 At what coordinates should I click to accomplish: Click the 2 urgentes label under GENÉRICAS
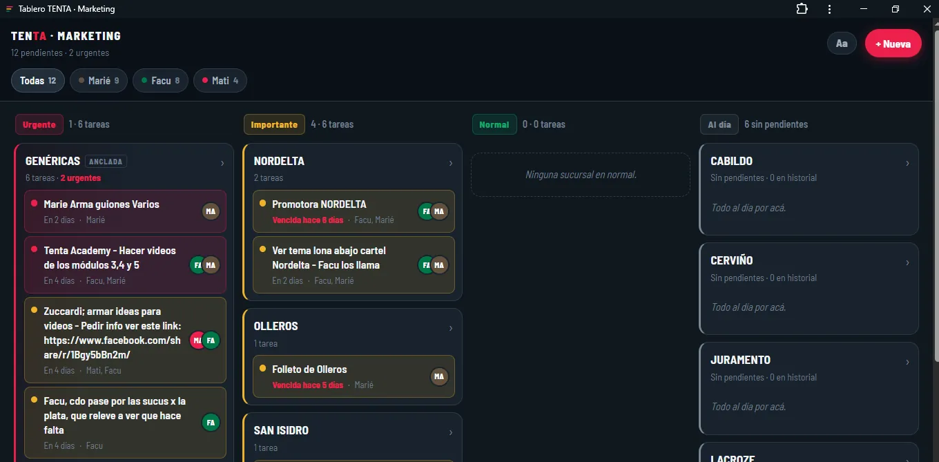pos(81,178)
